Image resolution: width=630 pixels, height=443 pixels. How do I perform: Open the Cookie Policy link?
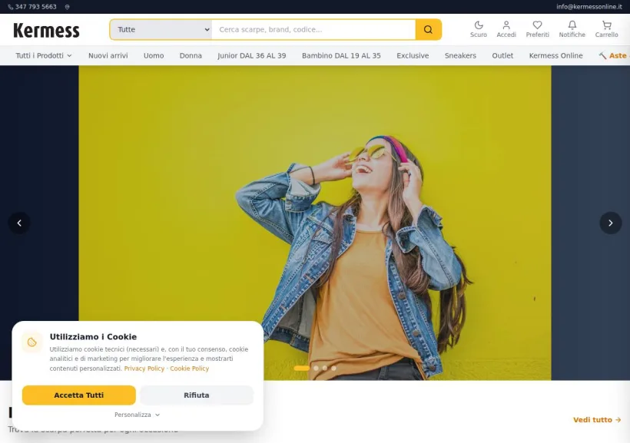pos(189,369)
